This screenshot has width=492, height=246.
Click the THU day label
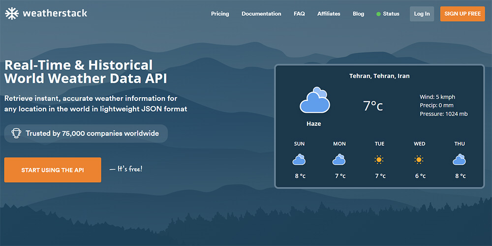(x=460, y=144)
